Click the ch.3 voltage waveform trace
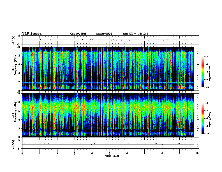 pos(108,144)
